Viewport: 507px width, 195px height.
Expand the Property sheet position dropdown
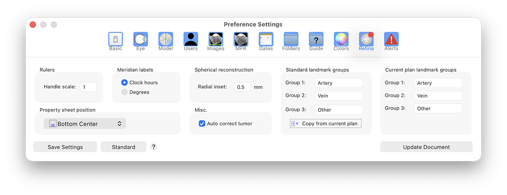tap(85, 123)
